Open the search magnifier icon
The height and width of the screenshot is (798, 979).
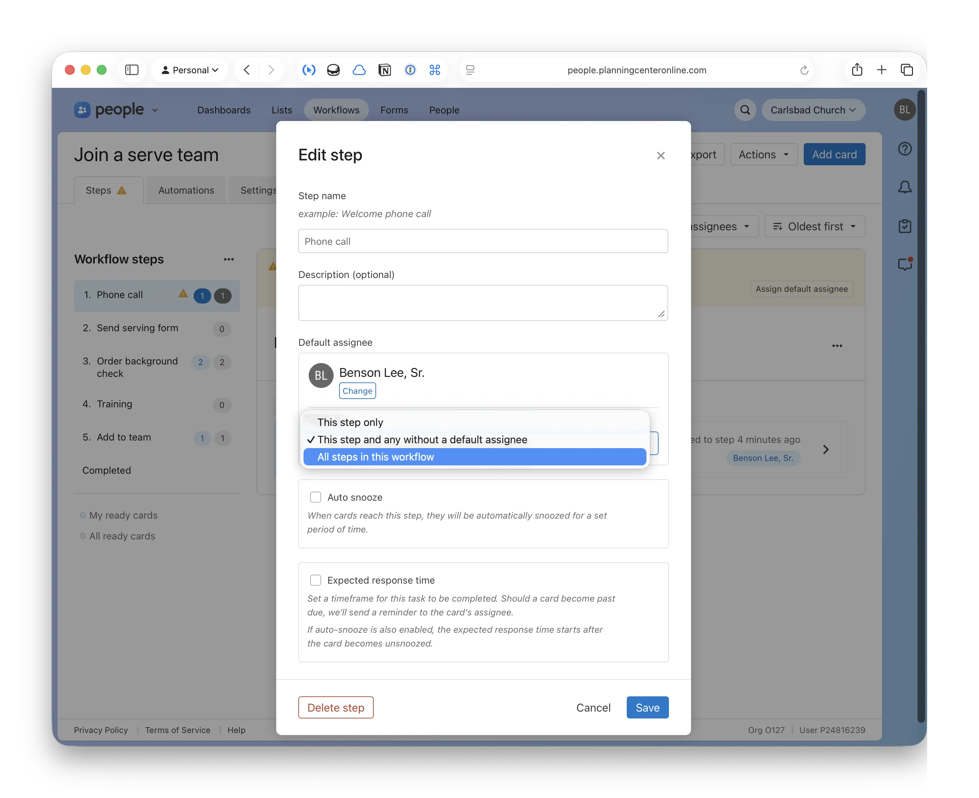pos(745,110)
